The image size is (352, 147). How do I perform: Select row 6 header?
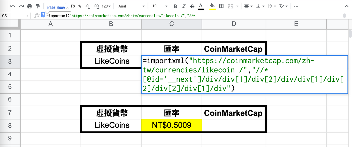click(10, 100)
